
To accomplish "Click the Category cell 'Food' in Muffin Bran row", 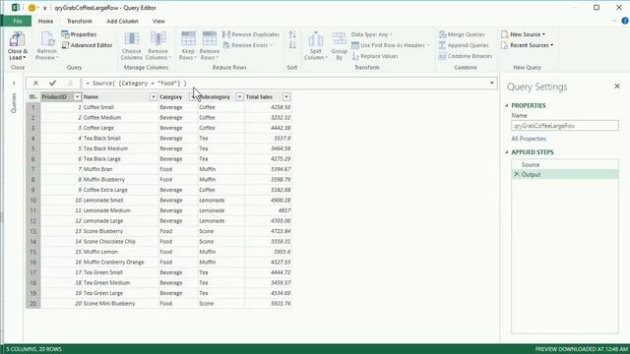I will coord(178,169).
